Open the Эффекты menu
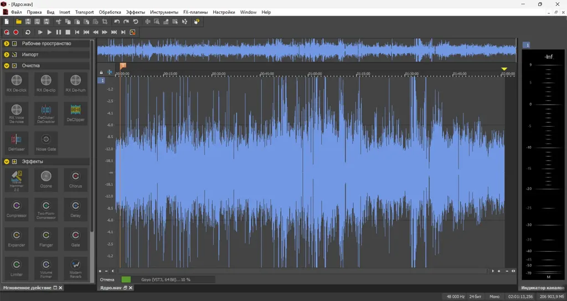 pyautogui.click(x=135, y=12)
